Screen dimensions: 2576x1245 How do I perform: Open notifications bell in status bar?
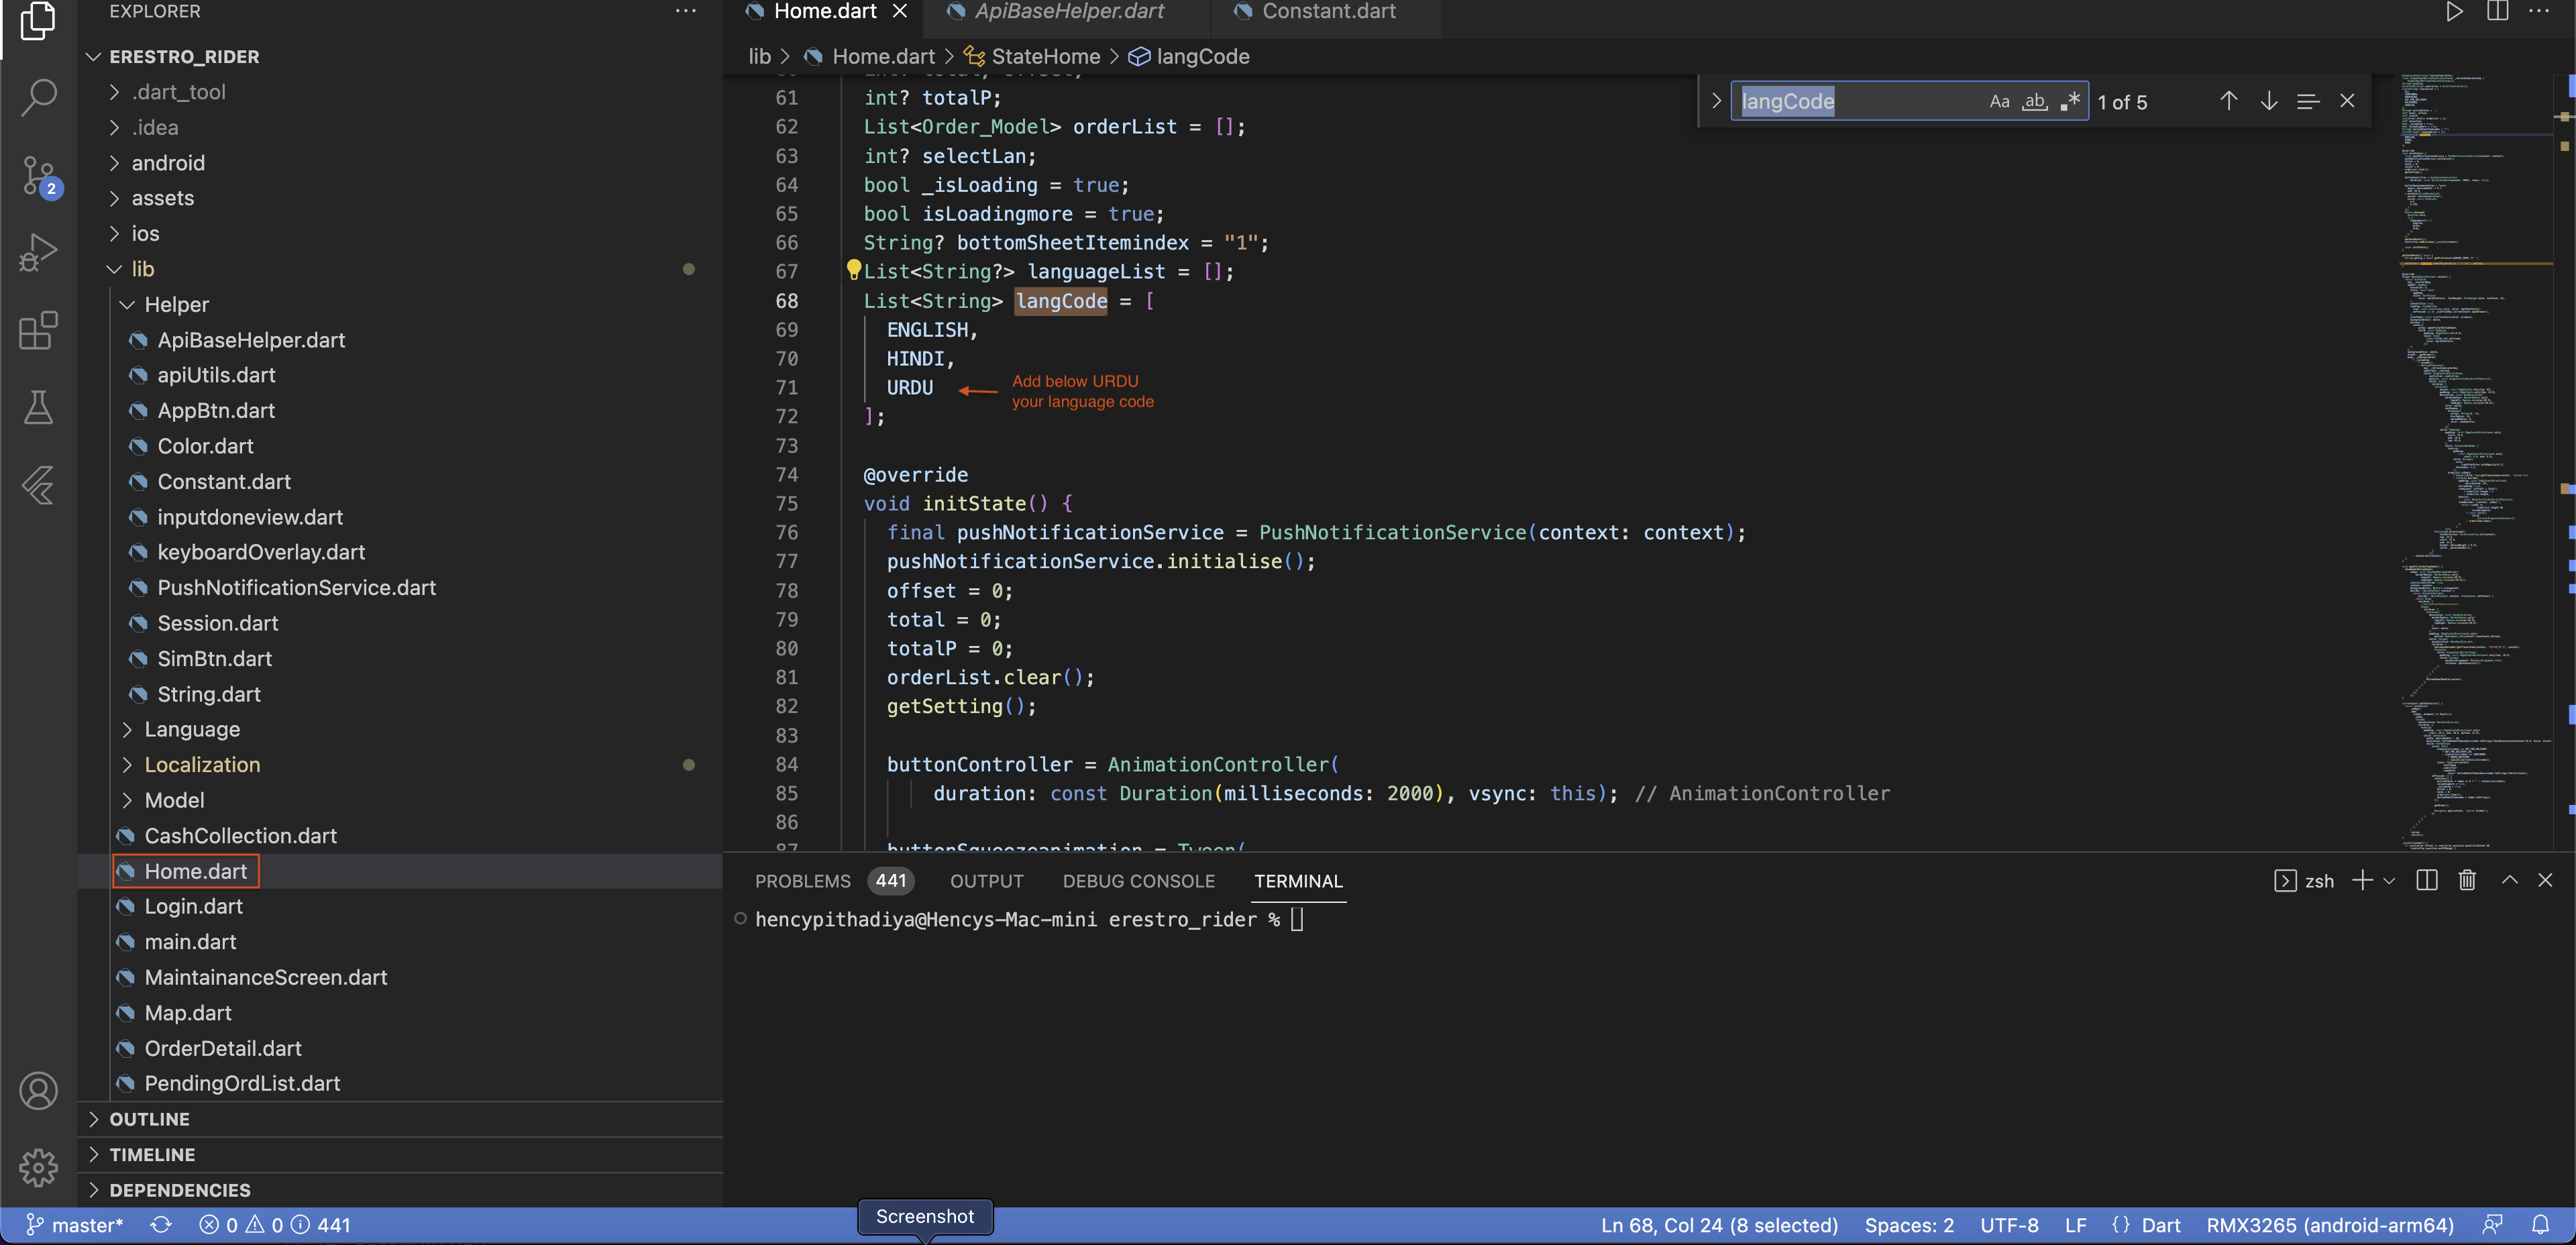click(2541, 1225)
